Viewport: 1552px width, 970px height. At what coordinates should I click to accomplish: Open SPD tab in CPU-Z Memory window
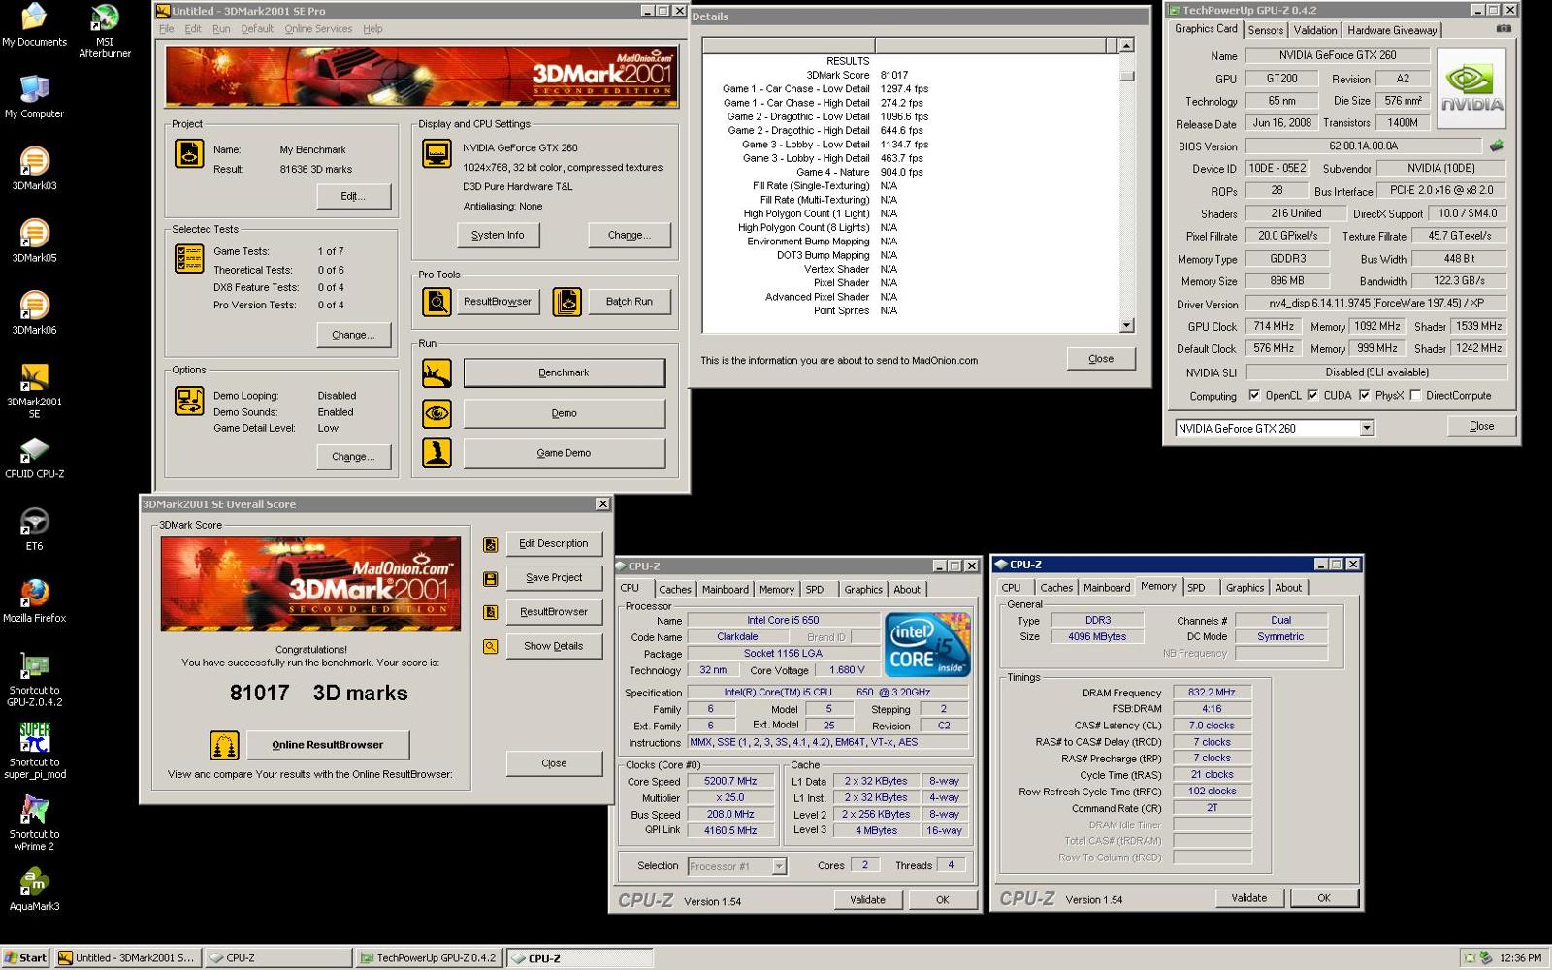tap(1196, 587)
